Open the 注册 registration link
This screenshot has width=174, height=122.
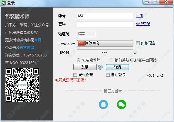(x=139, y=16)
